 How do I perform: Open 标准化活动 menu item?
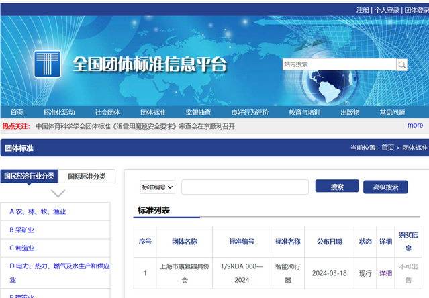tap(59, 112)
